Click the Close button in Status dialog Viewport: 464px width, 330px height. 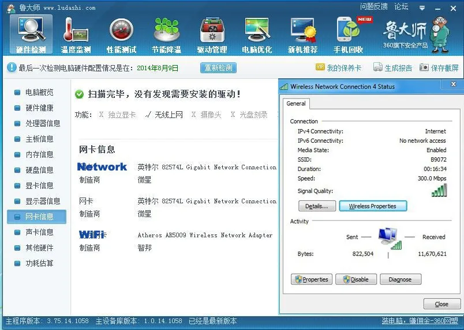pos(442,304)
